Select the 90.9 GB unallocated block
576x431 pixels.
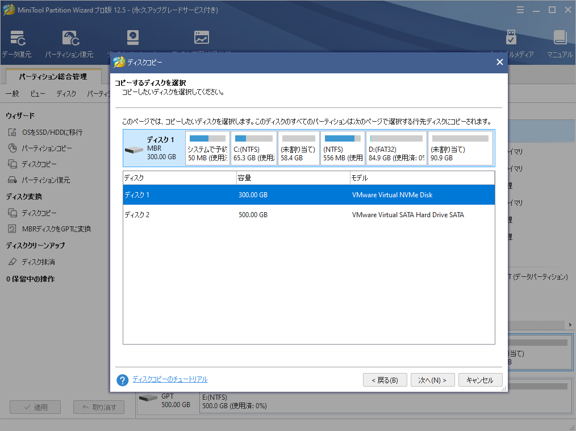[460, 148]
